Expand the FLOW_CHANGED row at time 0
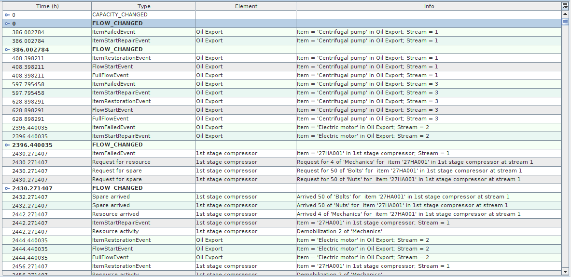 pyautogui.click(x=7, y=24)
